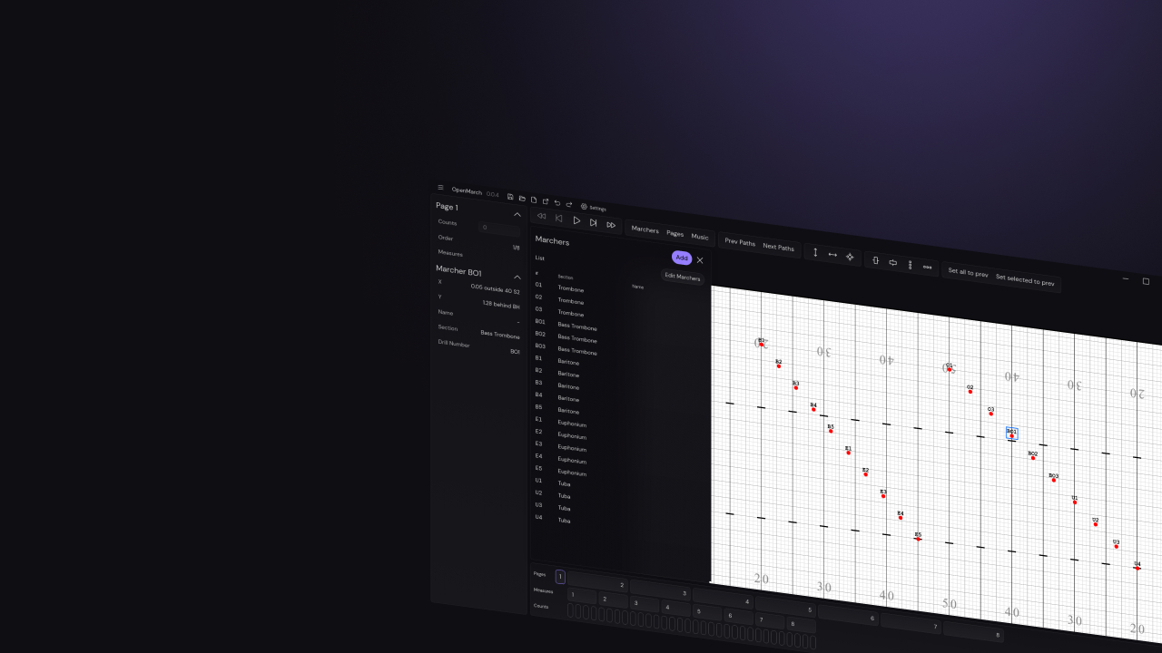Open Settings with the gear icon
1162x653 pixels.
click(584, 206)
